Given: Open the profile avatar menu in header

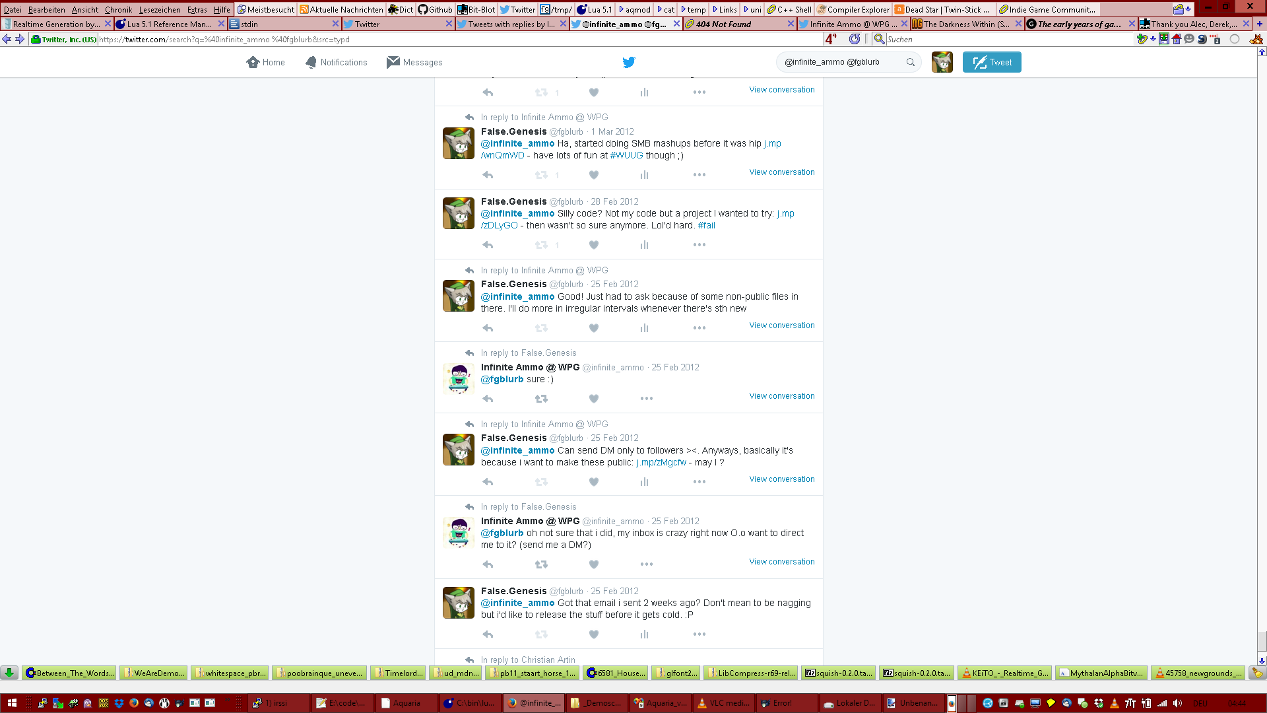Looking at the screenshot, I should pyautogui.click(x=942, y=62).
